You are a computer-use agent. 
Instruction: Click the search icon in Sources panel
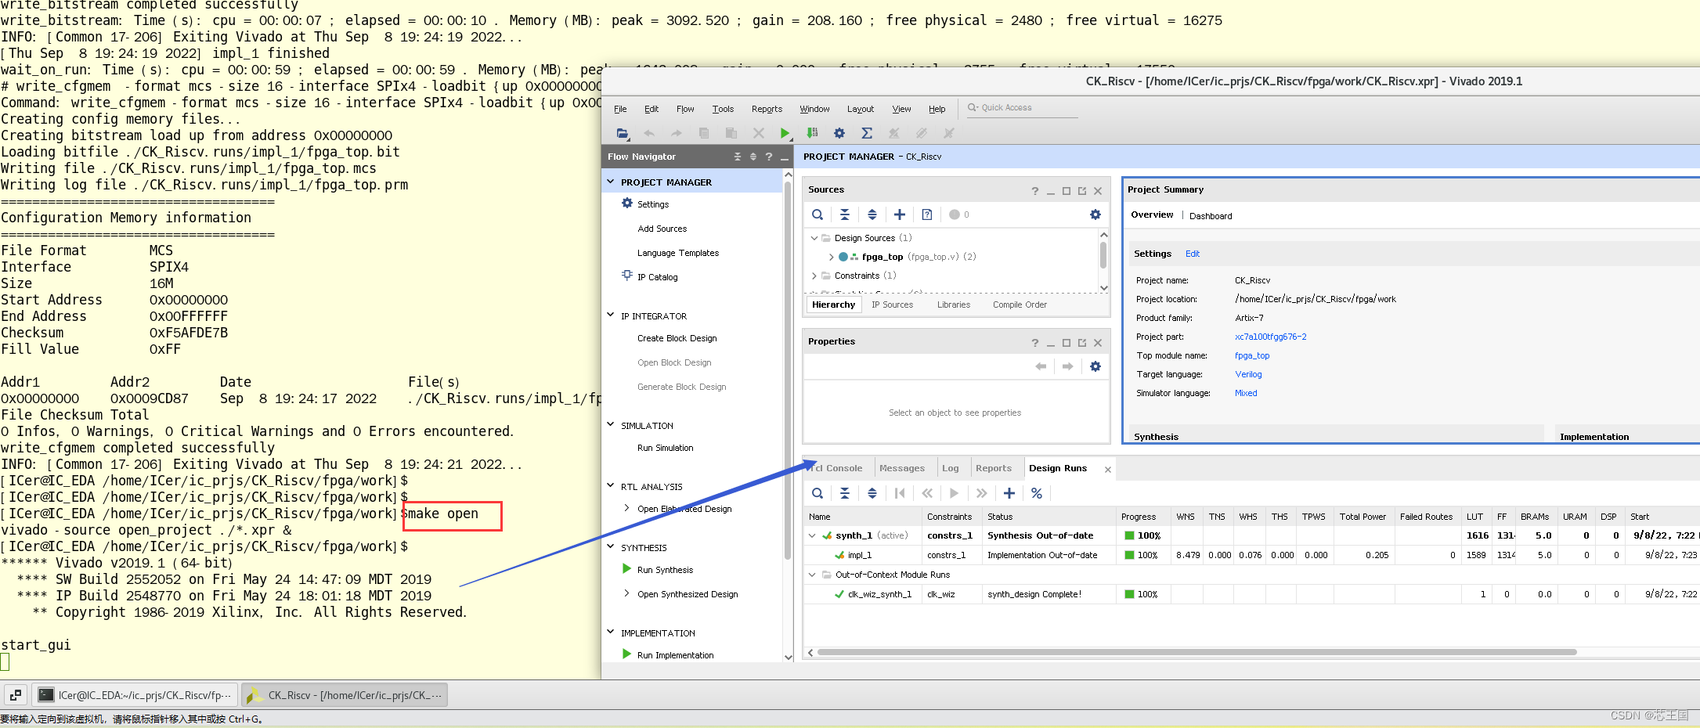click(818, 214)
